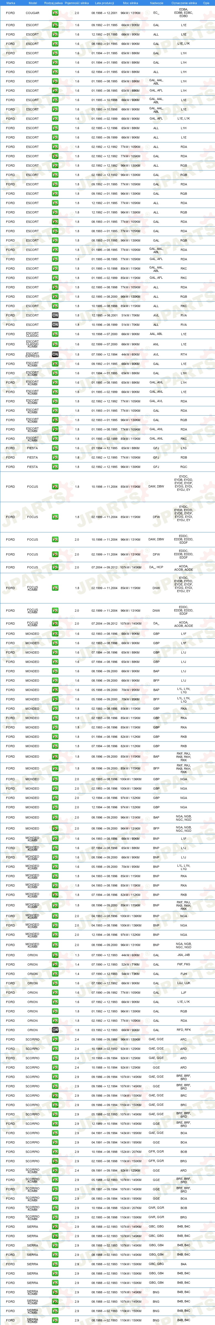
Task: Click the petrol icon for FOCUS 1.8 DAW, DBW
Action: [x=55, y=486]
